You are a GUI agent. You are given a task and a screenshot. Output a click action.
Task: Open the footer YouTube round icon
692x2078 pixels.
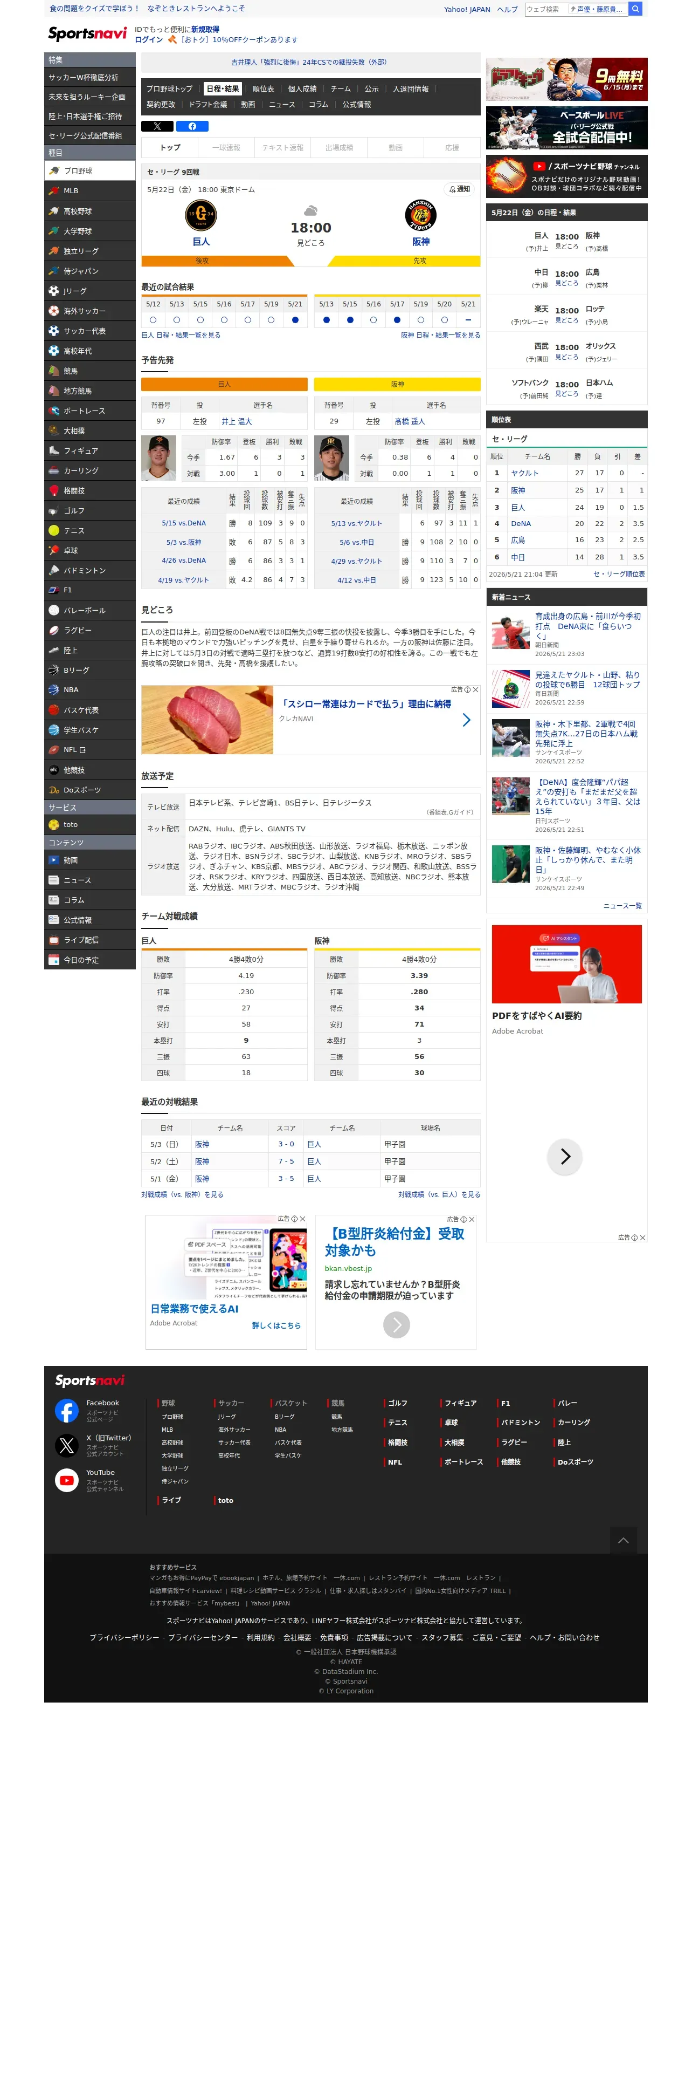pyautogui.click(x=67, y=1480)
